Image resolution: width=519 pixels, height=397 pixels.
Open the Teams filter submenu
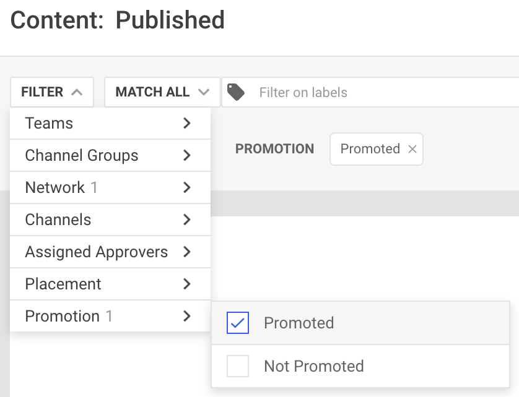tap(110, 123)
